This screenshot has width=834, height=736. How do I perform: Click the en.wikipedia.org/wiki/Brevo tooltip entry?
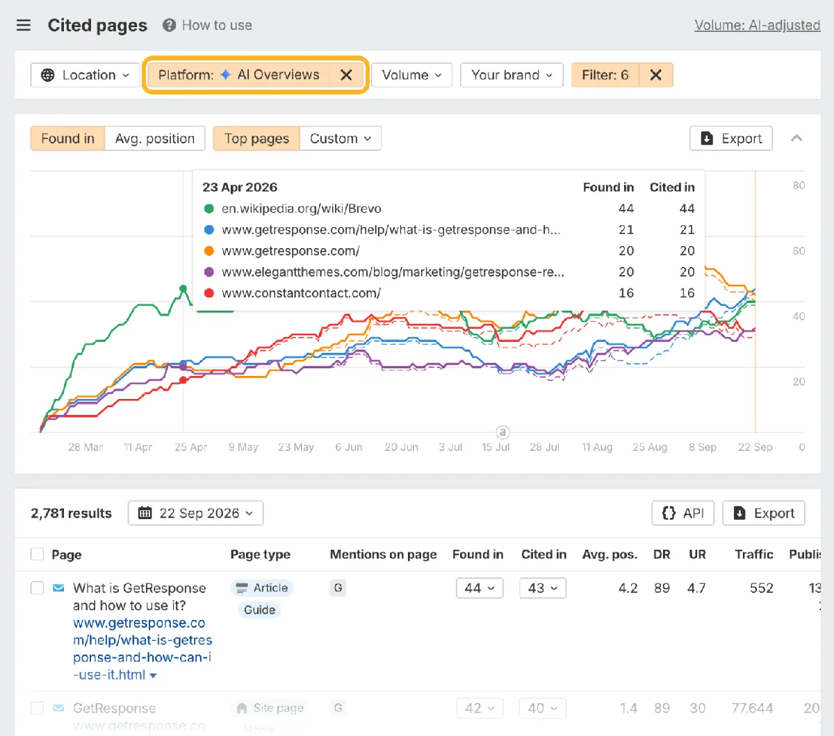[301, 208]
